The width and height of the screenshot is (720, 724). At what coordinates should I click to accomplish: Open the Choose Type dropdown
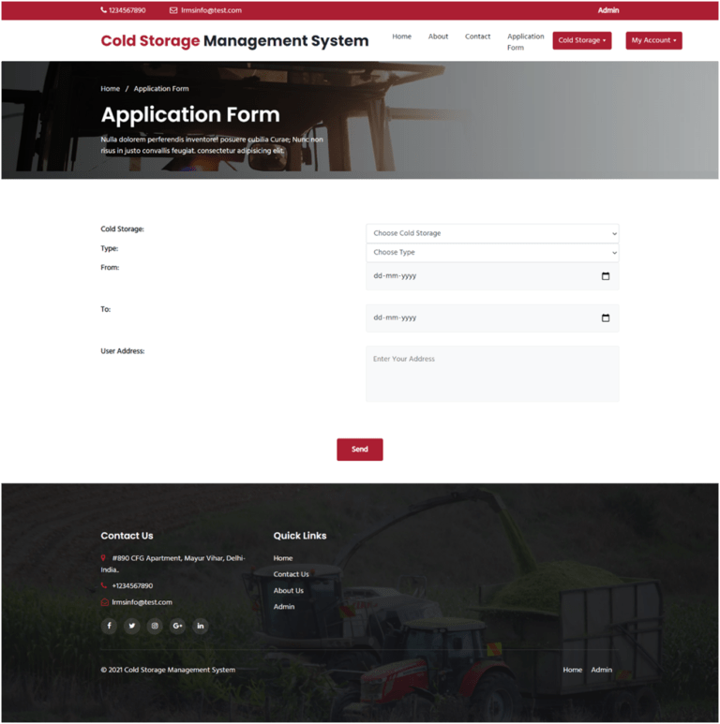coord(492,253)
